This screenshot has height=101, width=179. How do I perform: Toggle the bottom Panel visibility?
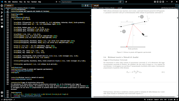(x=160, y=2)
